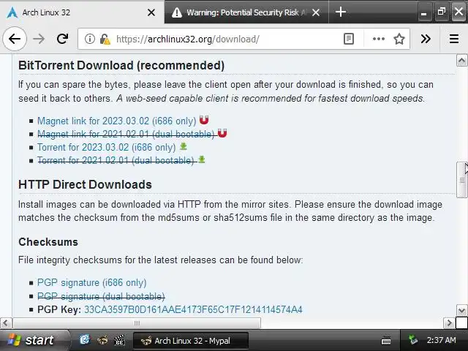Click horizontal scrollbar right arrow
Viewport: 468px width, 351px height.
[x=449, y=323]
